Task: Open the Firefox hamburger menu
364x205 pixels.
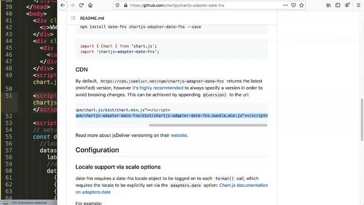Action: [358, 5]
